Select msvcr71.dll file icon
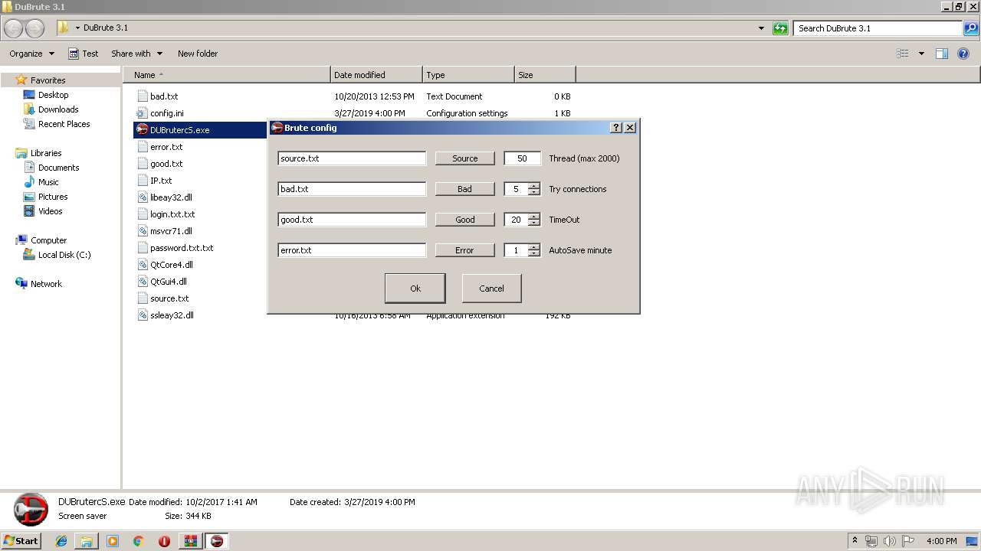This screenshot has height=551, width=981. click(142, 231)
